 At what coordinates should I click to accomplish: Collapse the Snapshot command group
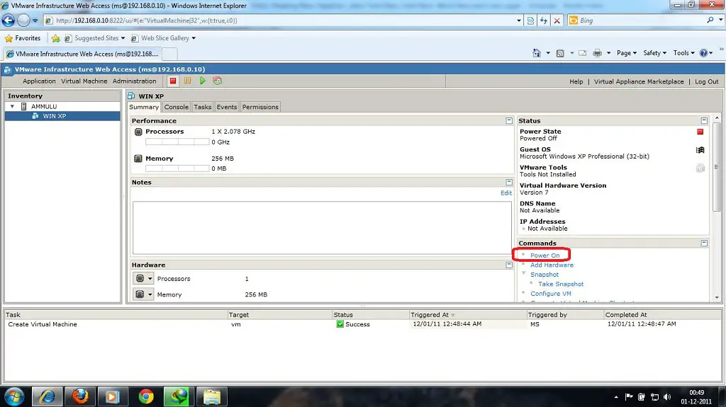click(524, 274)
